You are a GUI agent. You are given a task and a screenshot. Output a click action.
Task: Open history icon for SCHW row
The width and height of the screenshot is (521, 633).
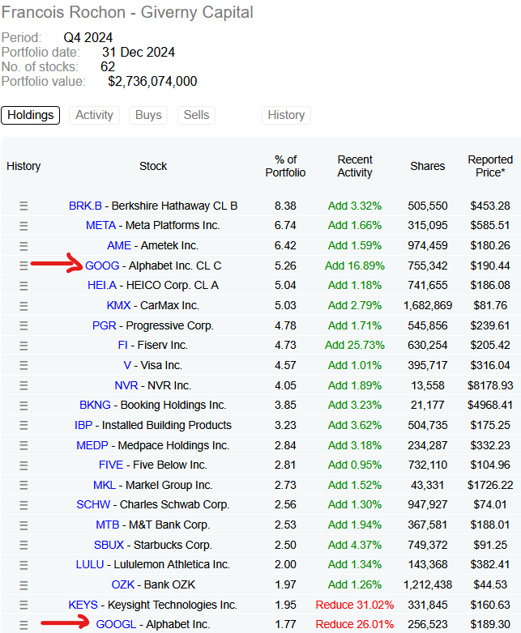[x=23, y=505]
